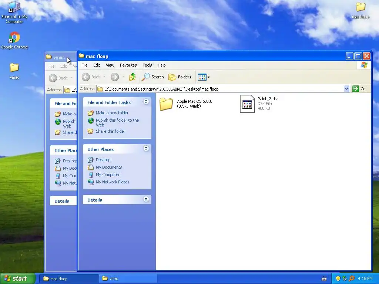Viewport: 379px width, 284px height.
Task: Click the vmac window title bar
Action: click(61, 57)
